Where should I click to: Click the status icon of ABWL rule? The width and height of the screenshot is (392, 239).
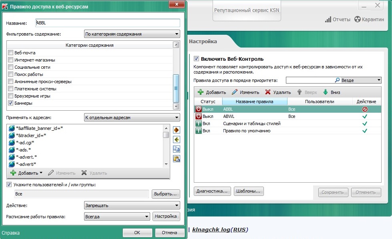coord(199,117)
